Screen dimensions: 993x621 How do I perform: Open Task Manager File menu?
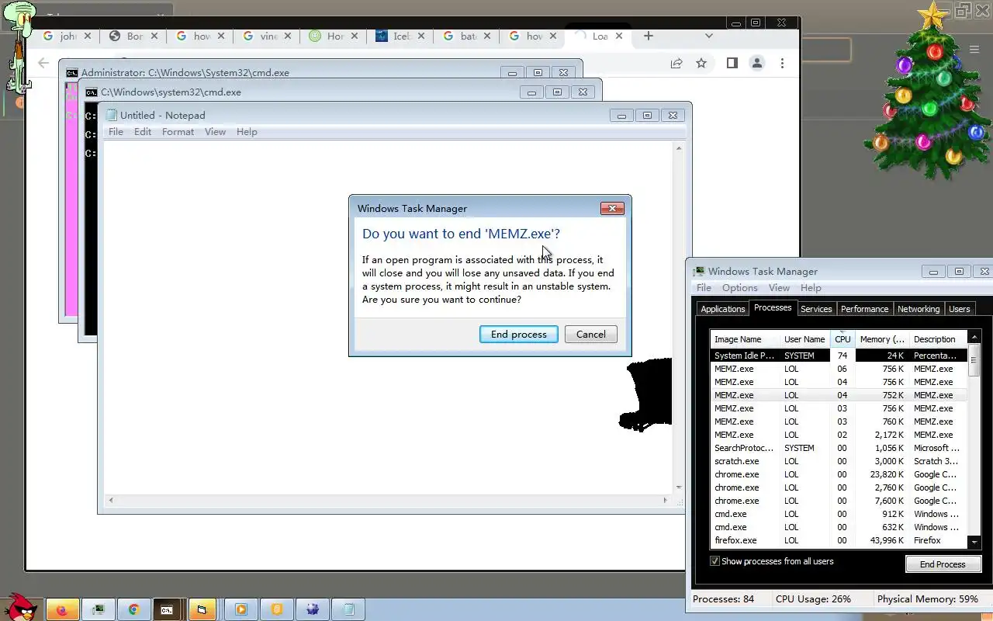pyautogui.click(x=704, y=288)
